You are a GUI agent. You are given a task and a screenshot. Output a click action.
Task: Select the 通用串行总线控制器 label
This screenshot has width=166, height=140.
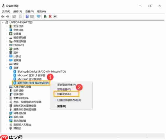pos(25,109)
